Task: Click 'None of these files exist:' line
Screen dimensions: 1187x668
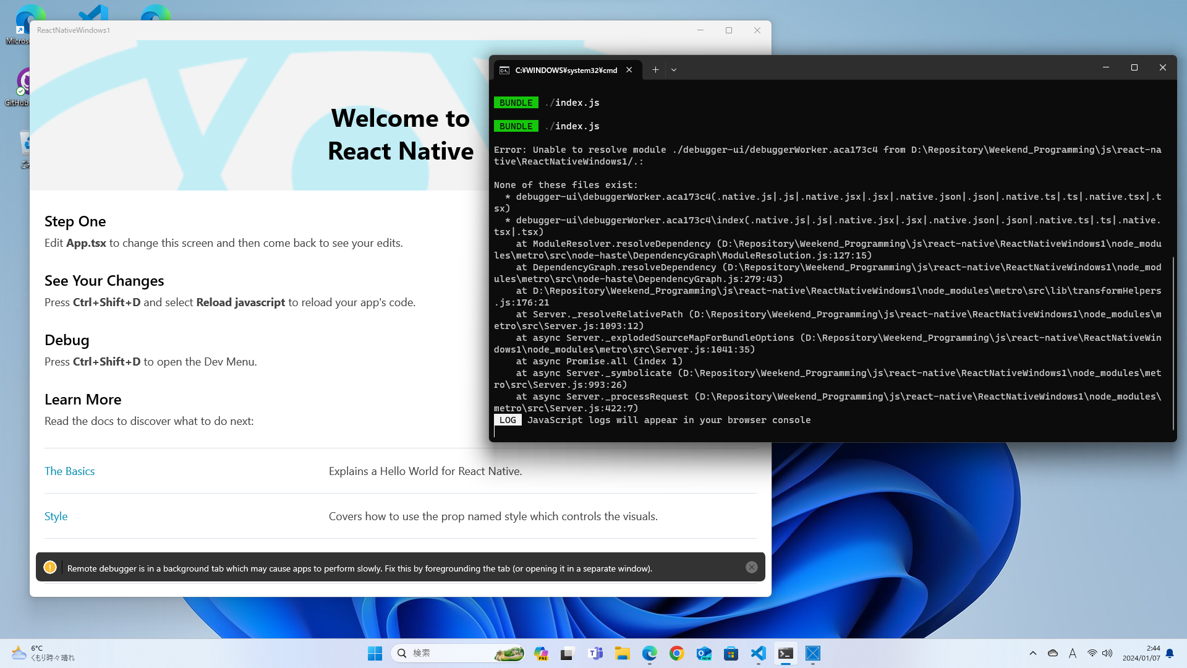Action: (566, 185)
